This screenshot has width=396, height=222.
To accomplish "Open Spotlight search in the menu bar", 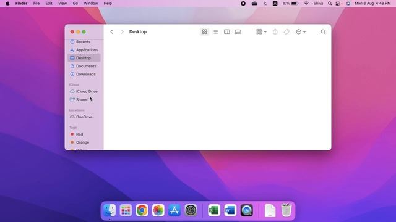I will (x=330, y=4).
